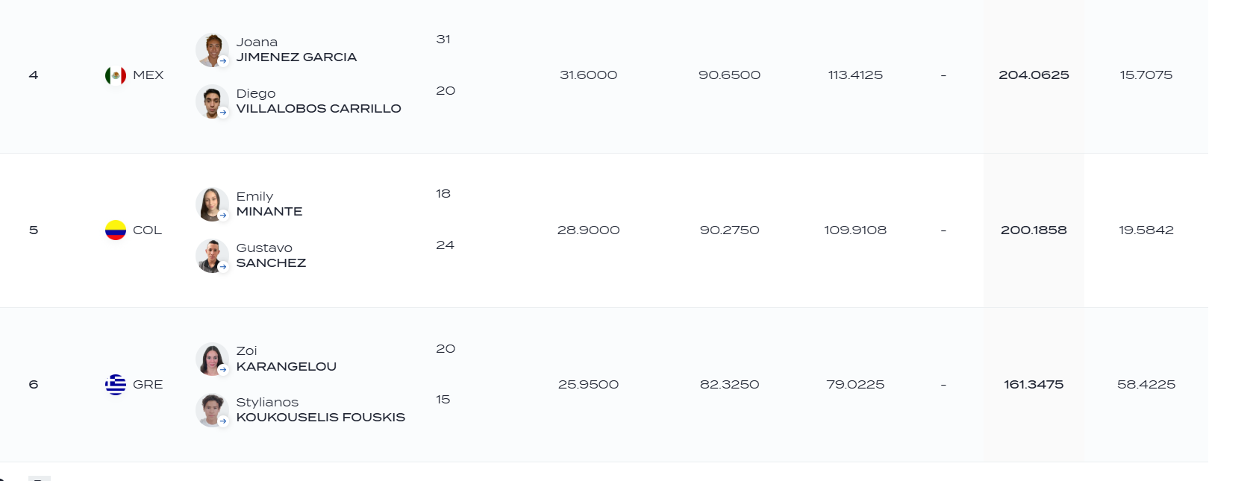This screenshot has width=1256, height=481.
Task: Select Colombia's total score 200.1858
Action: tap(1034, 230)
